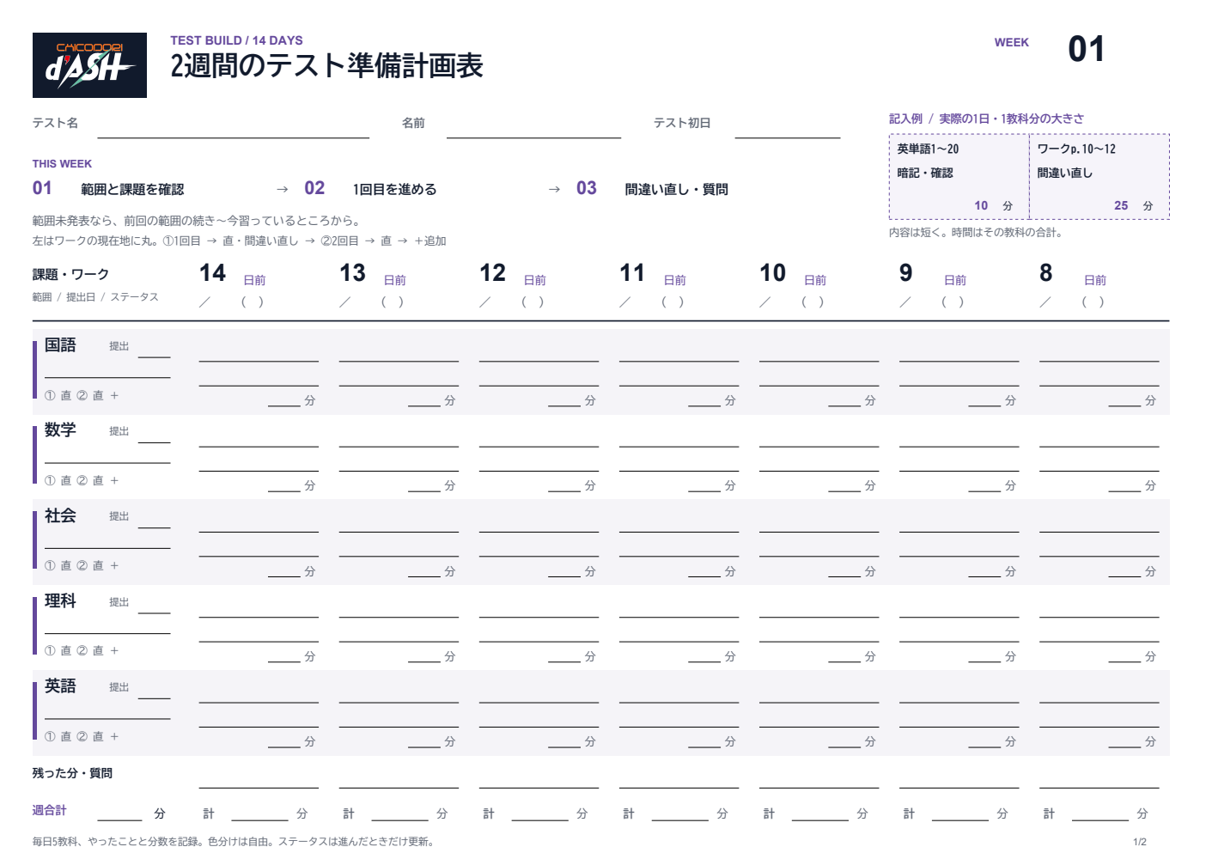Click the 数学 subject label

pyautogui.click(x=60, y=430)
